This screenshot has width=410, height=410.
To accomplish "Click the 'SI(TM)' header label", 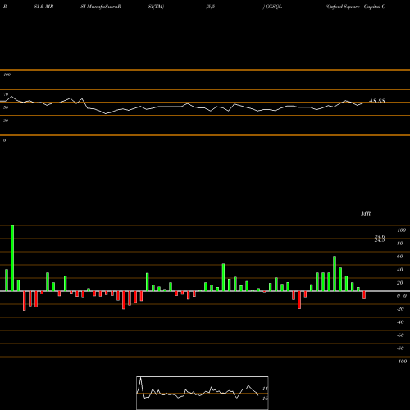I will point(156,7).
